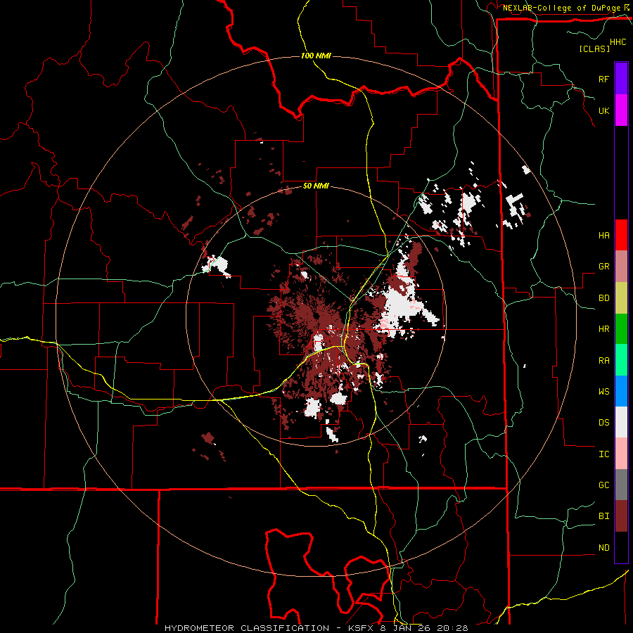This screenshot has width=633, height=633.
Task: Click the "BD" legend label text
Action: click(x=603, y=298)
